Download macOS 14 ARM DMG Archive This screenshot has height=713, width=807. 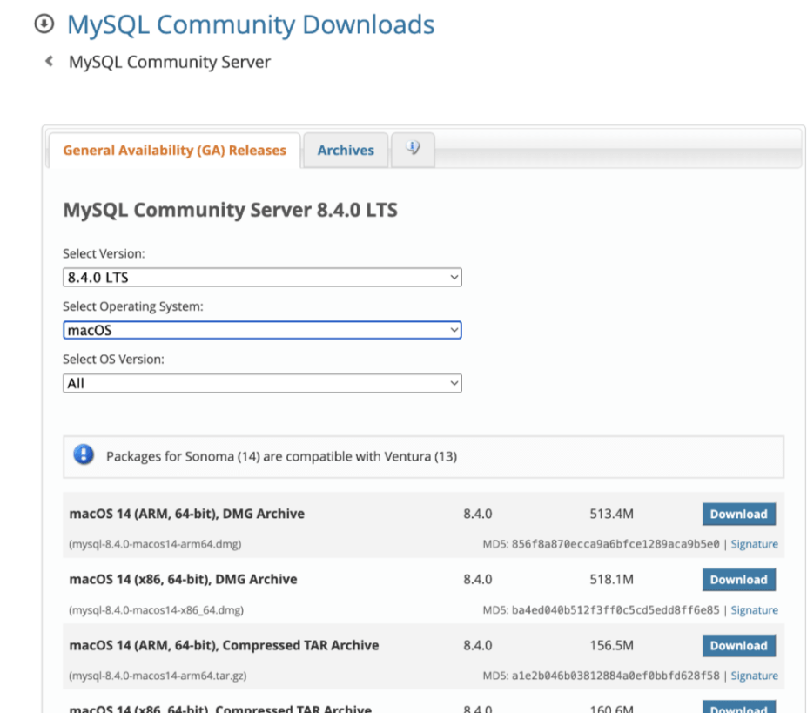(x=738, y=515)
